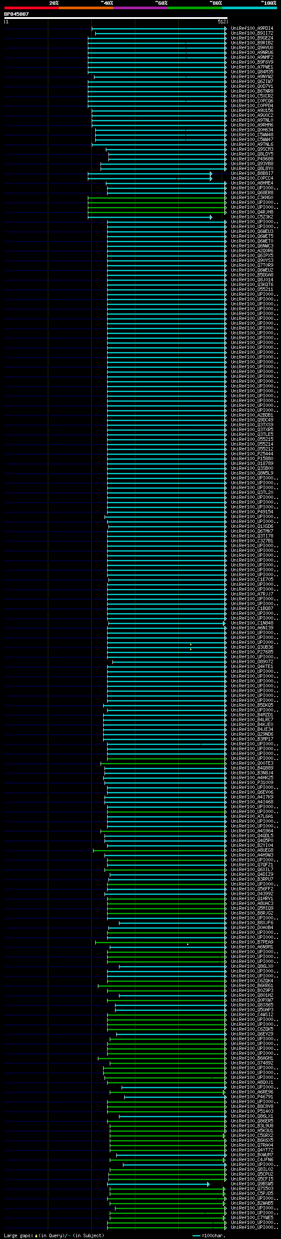The image size is (281, 1239).
Task: Select the UniRef100_Q86LX0 entry
Action: pyautogui.click(x=252, y=966)
